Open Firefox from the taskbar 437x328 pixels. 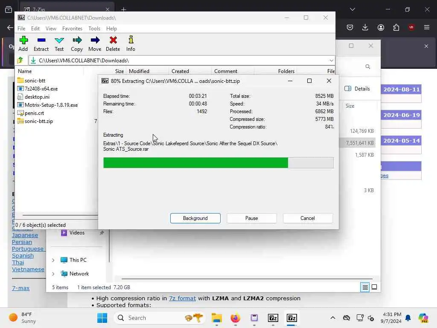point(235,318)
